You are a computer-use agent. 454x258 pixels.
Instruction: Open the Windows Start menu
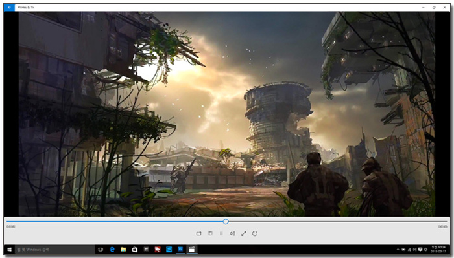pos(9,250)
